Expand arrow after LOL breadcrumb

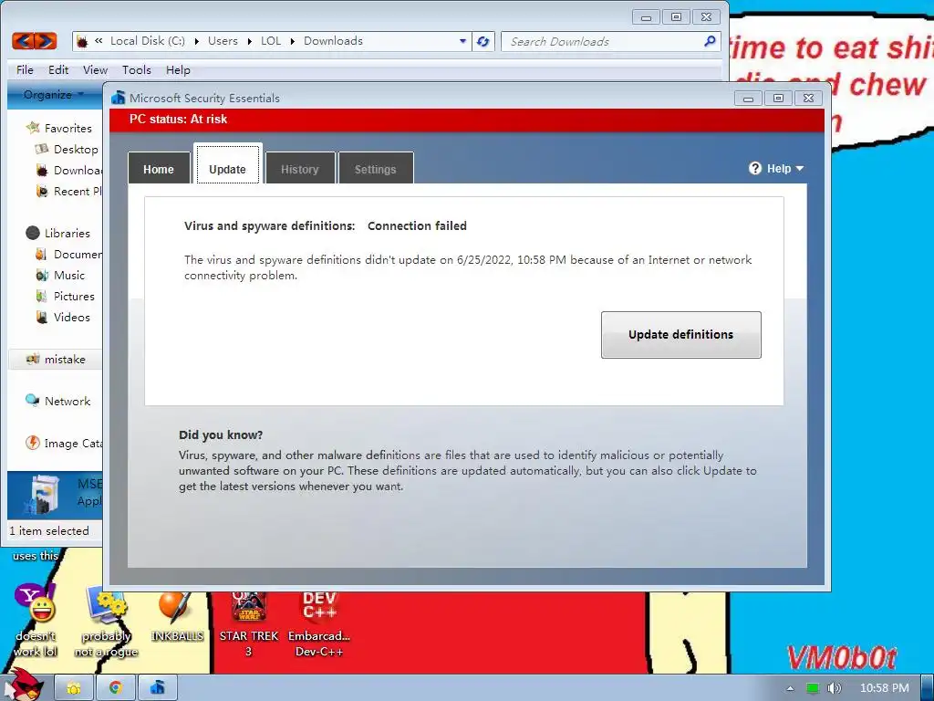point(292,41)
